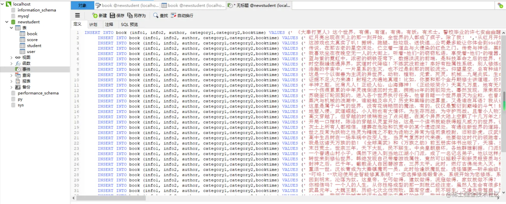Click line number 30 in editor gutter
506x204 pixels.
pos(77,185)
